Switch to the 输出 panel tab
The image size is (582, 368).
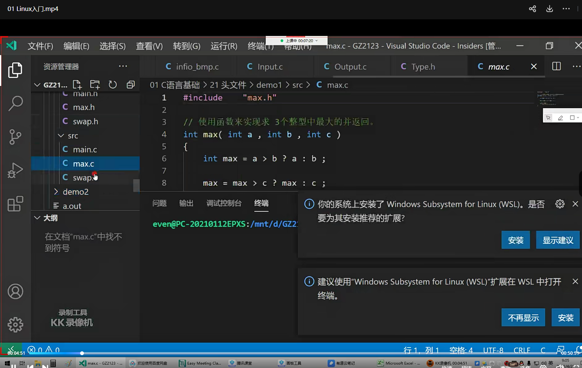coord(186,203)
